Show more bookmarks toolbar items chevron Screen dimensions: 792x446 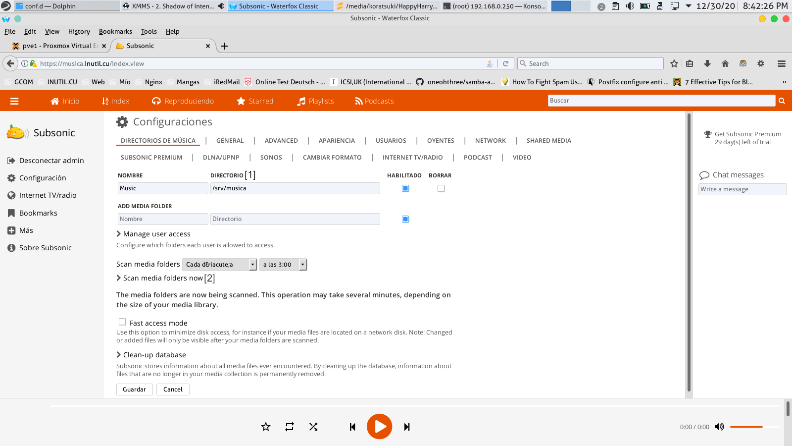click(x=784, y=82)
